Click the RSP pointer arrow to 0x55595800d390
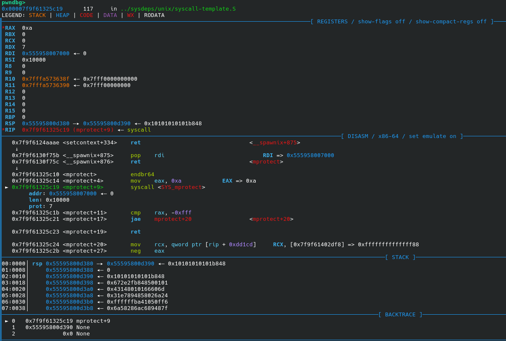 coord(76,124)
